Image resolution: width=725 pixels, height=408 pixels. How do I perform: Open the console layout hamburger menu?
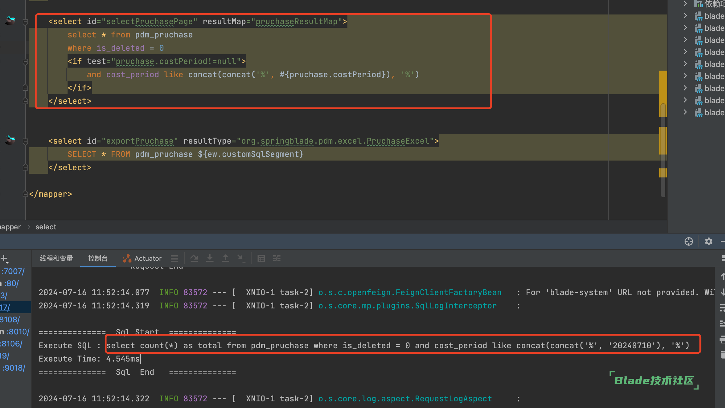click(174, 259)
